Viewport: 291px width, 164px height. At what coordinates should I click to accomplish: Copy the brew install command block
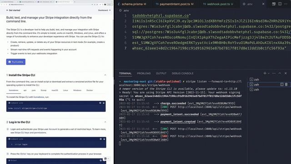(x=104, y=103)
